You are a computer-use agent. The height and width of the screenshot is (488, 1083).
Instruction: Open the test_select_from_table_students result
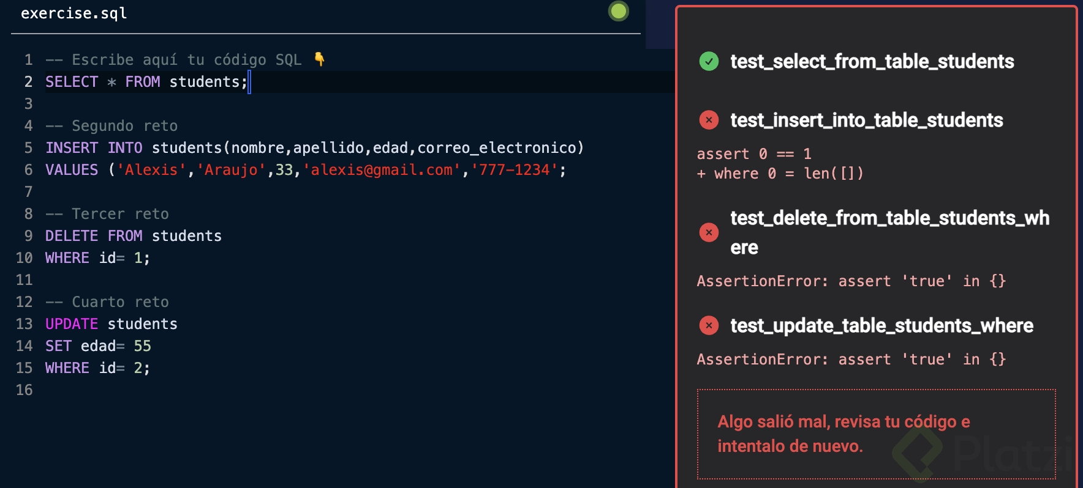tap(872, 61)
